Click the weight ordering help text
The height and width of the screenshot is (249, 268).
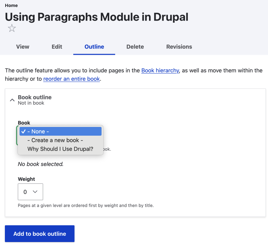[x=86, y=205]
